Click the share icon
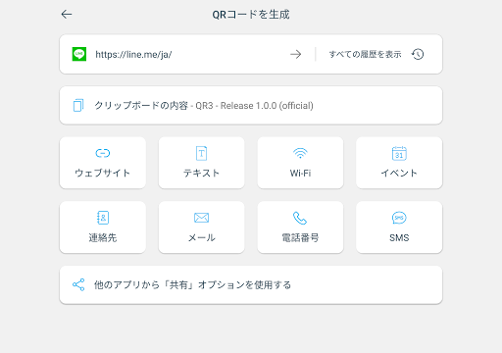502x353 pixels. 78,284
